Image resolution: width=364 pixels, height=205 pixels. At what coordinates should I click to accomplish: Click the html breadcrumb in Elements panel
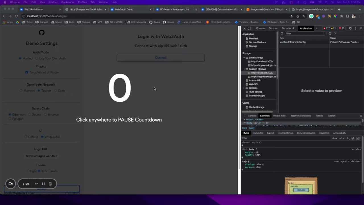click(x=244, y=128)
